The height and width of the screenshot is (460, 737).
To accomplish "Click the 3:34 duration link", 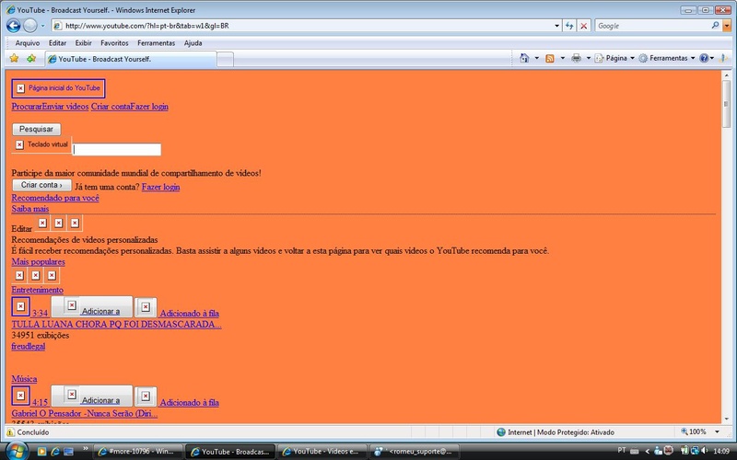I will [x=40, y=313].
